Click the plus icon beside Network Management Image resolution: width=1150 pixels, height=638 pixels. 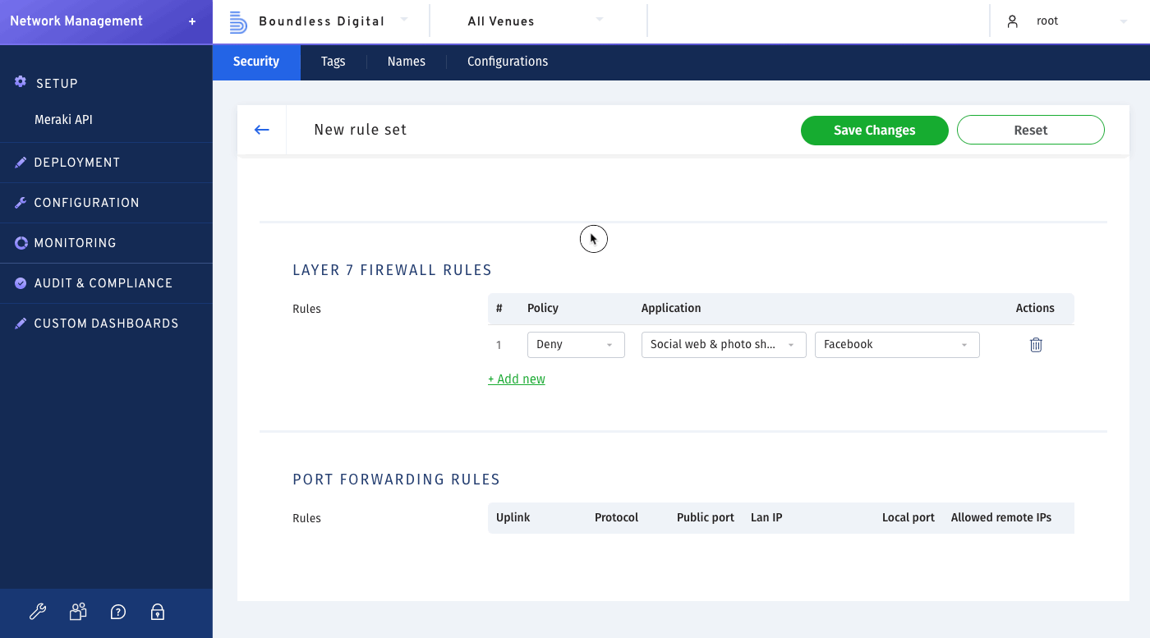click(x=192, y=21)
